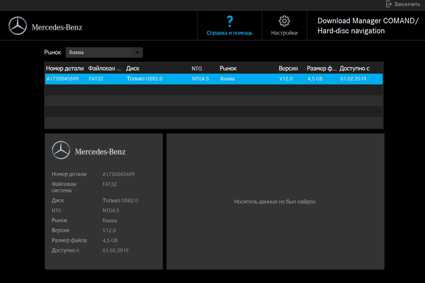
Task: Sort by the Версия column header
Action: click(x=288, y=68)
